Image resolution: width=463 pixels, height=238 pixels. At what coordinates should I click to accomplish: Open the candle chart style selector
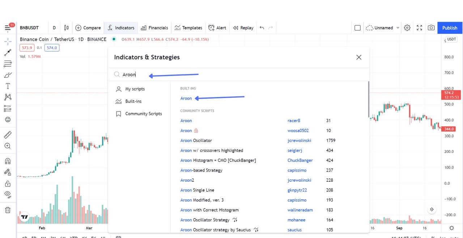click(x=66, y=28)
